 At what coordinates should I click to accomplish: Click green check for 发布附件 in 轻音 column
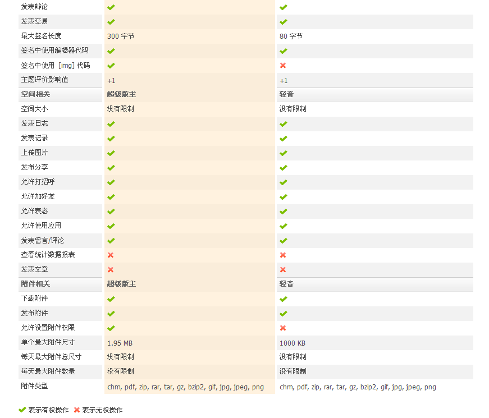(x=283, y=314)
